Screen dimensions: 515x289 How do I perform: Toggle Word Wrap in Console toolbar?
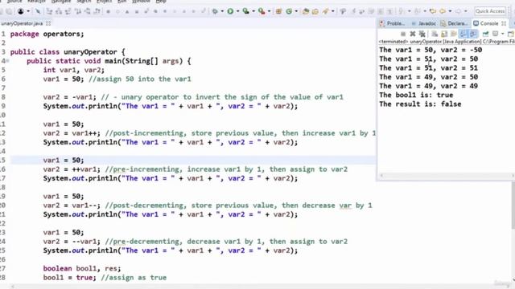(x=454, y=34)
